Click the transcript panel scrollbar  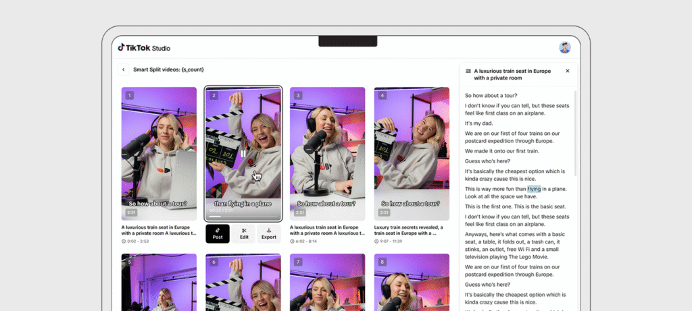tap(574, 132)
